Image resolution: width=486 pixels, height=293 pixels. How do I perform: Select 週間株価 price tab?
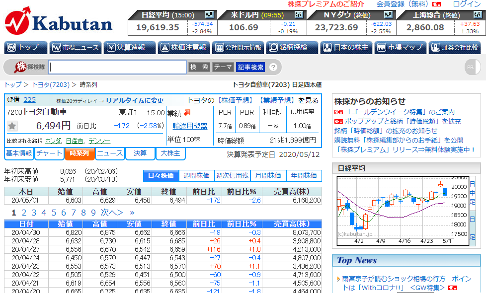point(196,176)
